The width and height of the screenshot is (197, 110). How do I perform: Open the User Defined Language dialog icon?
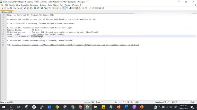[x=73, y=8]
